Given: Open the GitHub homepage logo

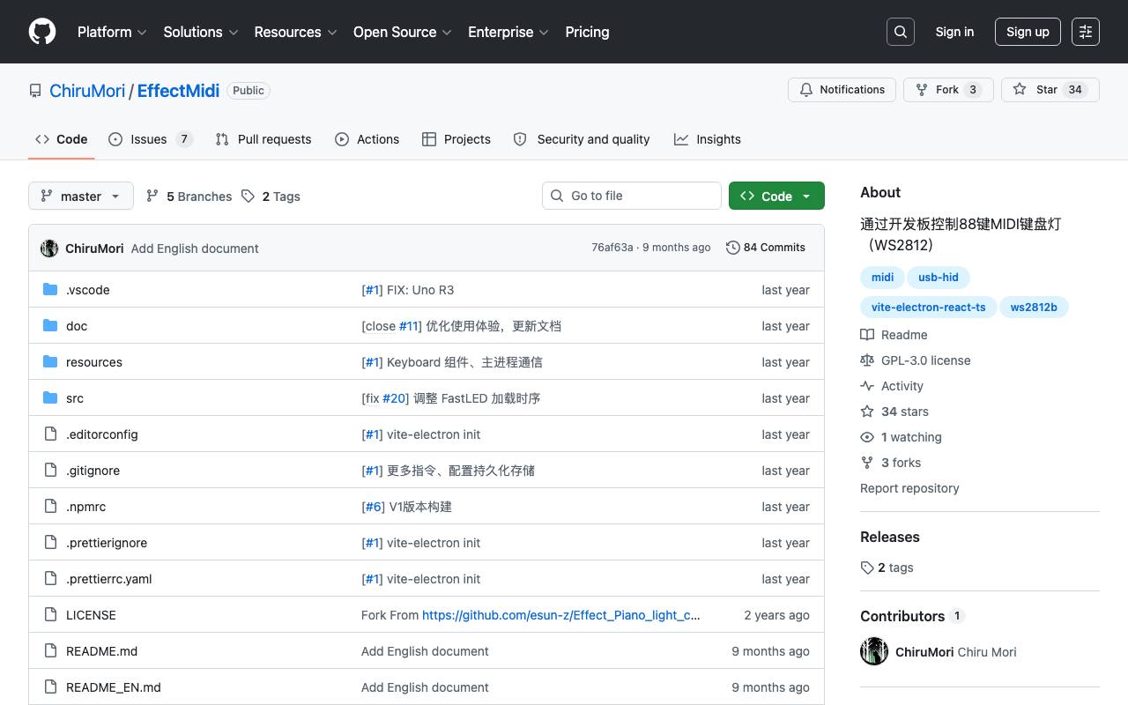Looking at the screenshot, I should click(x=42, y=32).
